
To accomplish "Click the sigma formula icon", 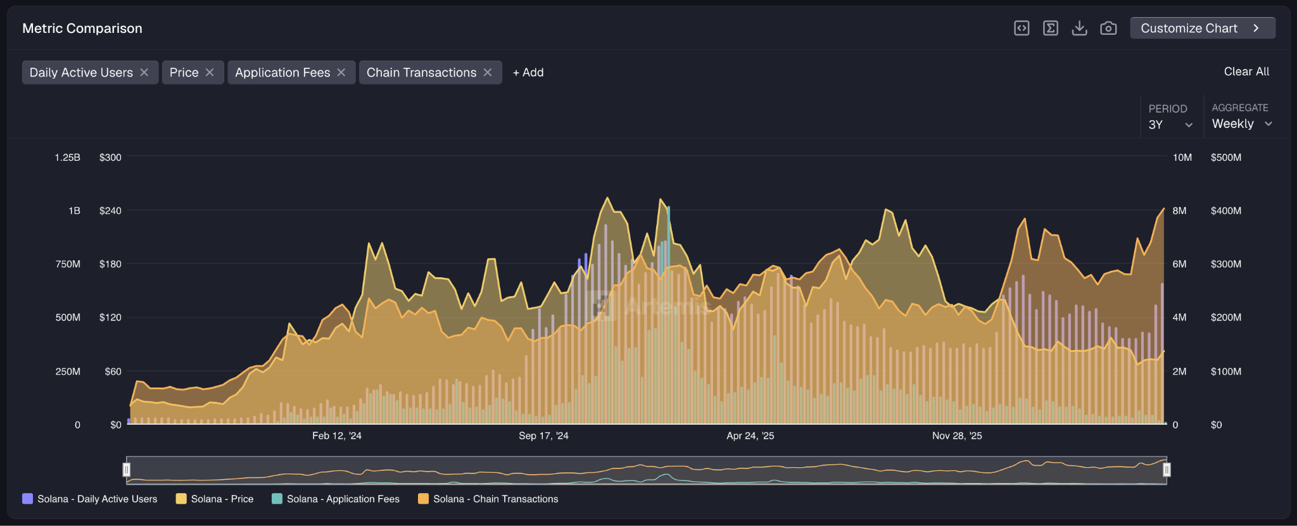I will click(1051, 28).
